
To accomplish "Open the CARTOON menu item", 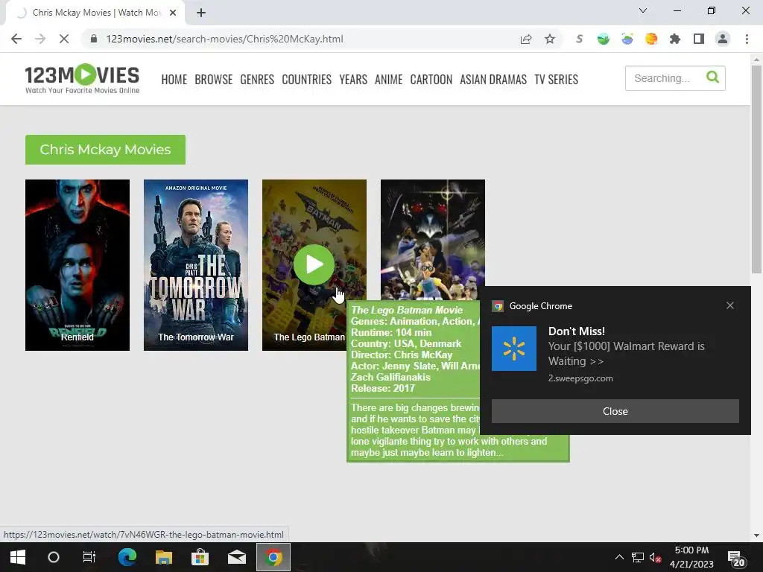I will [431, 79].
